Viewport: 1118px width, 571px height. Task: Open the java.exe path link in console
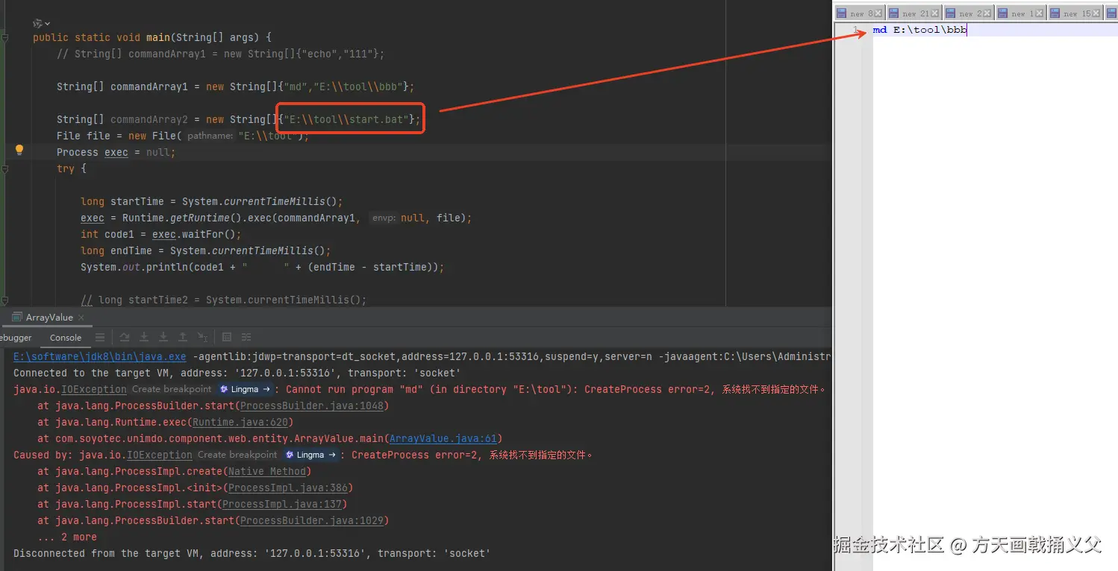click(99, 356)
